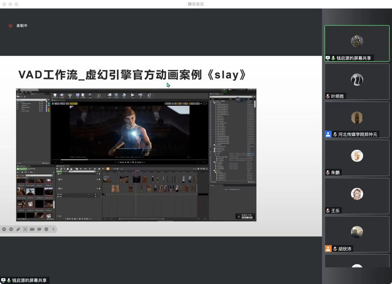Click the 钱启源的屏幕共享 label at bottom left
Screen dimensions: 392x284
pos(29,280)
